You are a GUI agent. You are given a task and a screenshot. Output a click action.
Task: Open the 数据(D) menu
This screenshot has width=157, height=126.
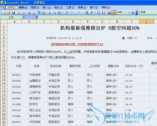coord(82,8)
